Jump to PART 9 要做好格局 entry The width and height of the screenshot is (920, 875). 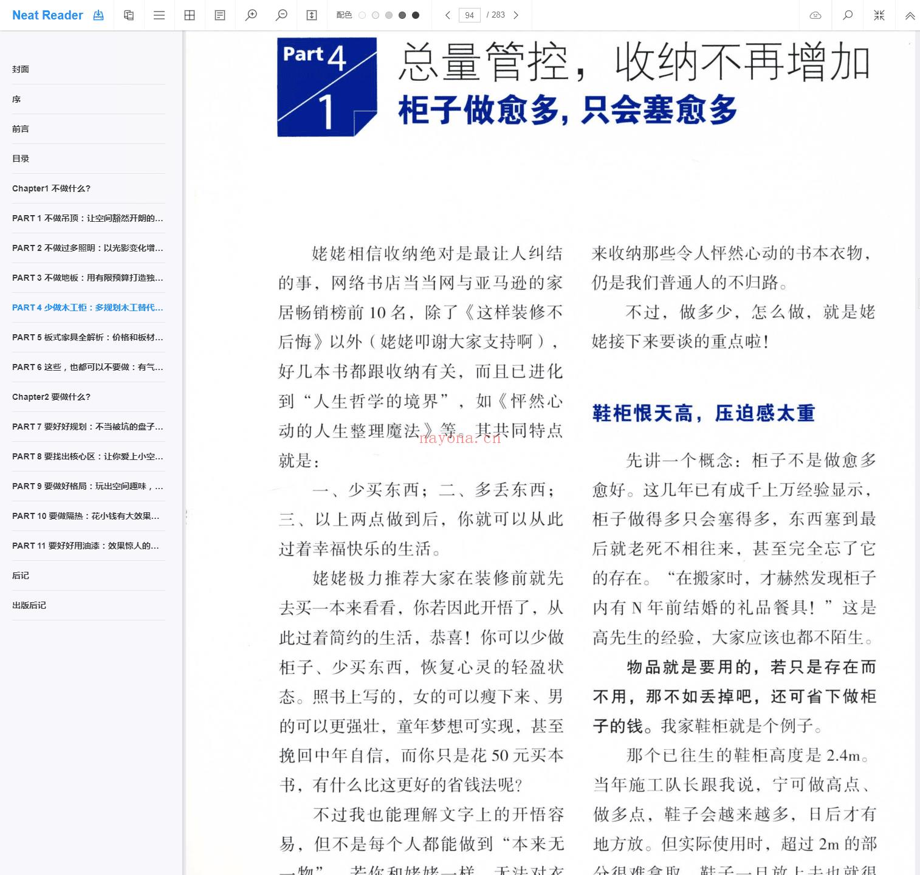89,486
